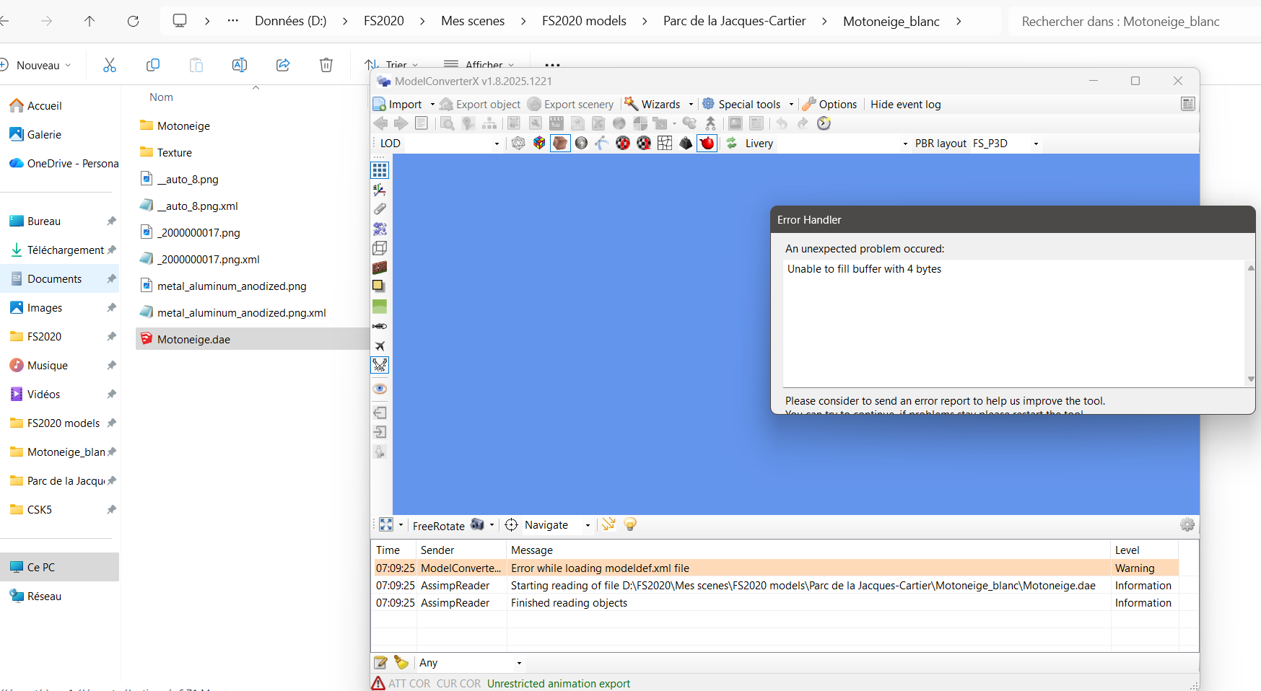Click the Explorer search box

1133,22
